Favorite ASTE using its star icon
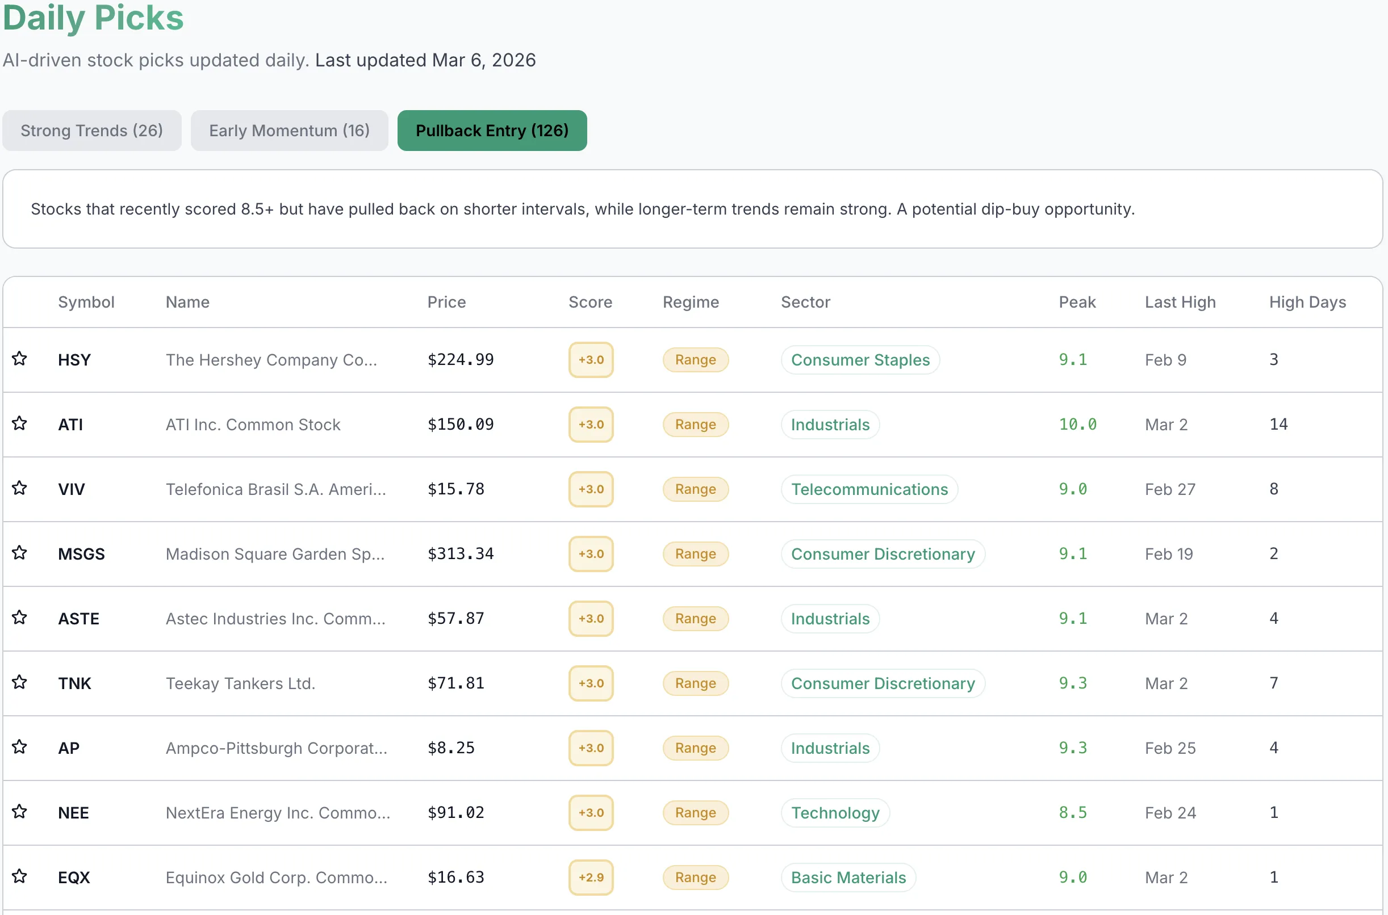Screen dimensions: 1388x915 coord(20,618)
